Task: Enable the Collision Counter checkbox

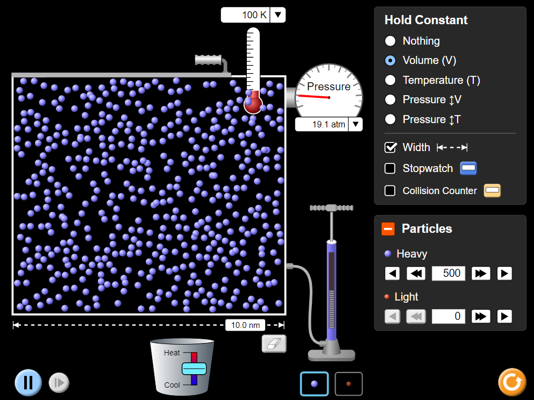Action: [x=390, y=191]
